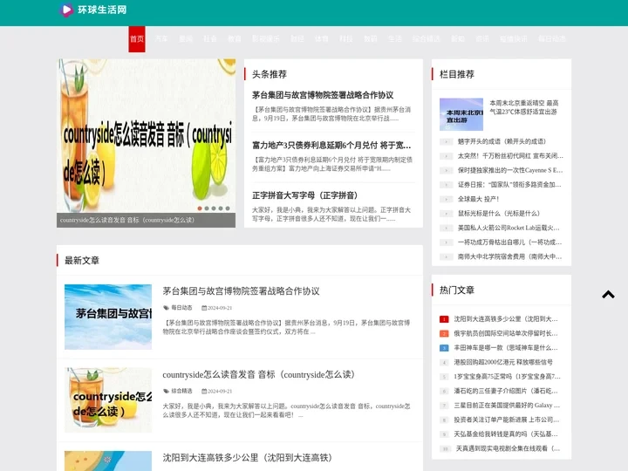Click the 沈阳到大连高铁 article thumbnail
The width and height of the screenshot is (628, 471).
tap(108, 461)
